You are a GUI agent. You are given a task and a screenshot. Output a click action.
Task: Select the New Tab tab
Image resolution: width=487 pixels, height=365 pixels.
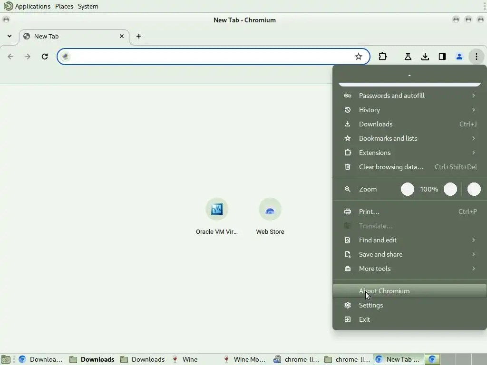[x=74, y=36]
